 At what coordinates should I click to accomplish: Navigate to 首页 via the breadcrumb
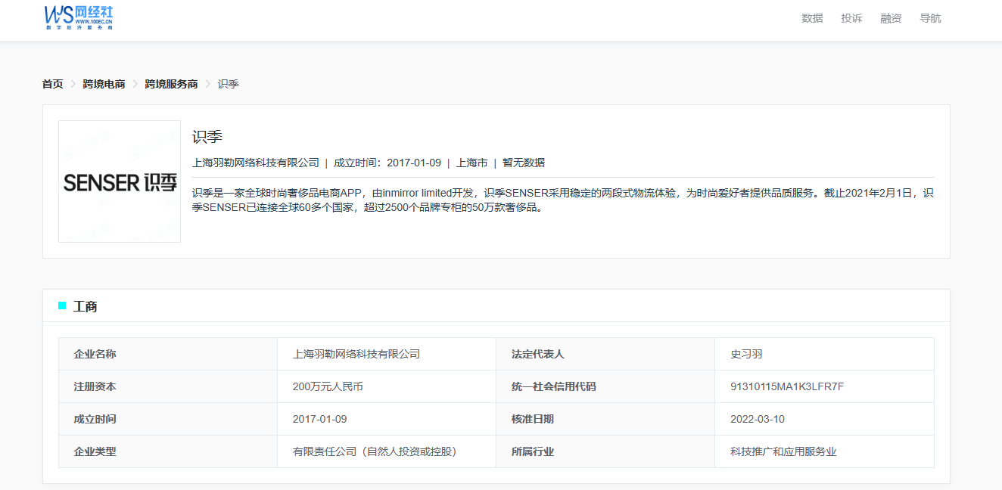[53, 84]
